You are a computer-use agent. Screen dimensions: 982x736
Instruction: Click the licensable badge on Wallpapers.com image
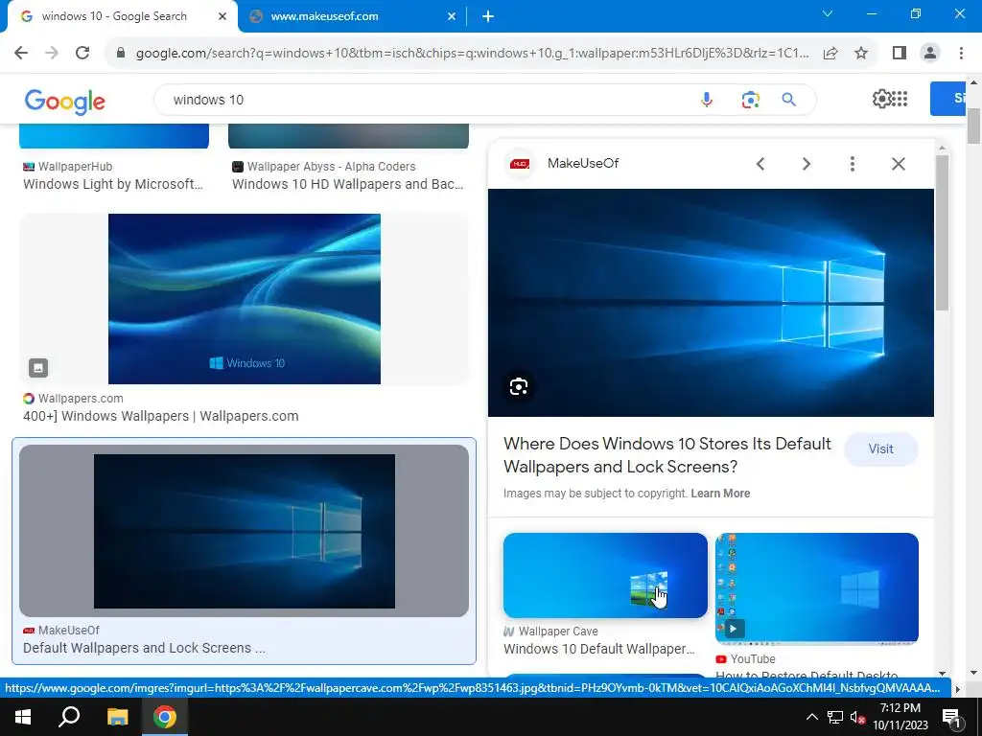38,368
